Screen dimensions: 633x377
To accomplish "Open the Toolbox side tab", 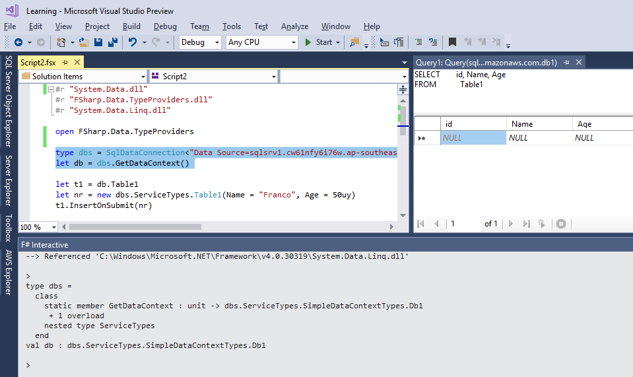I will pyautogui.click(x=9, y=228).
